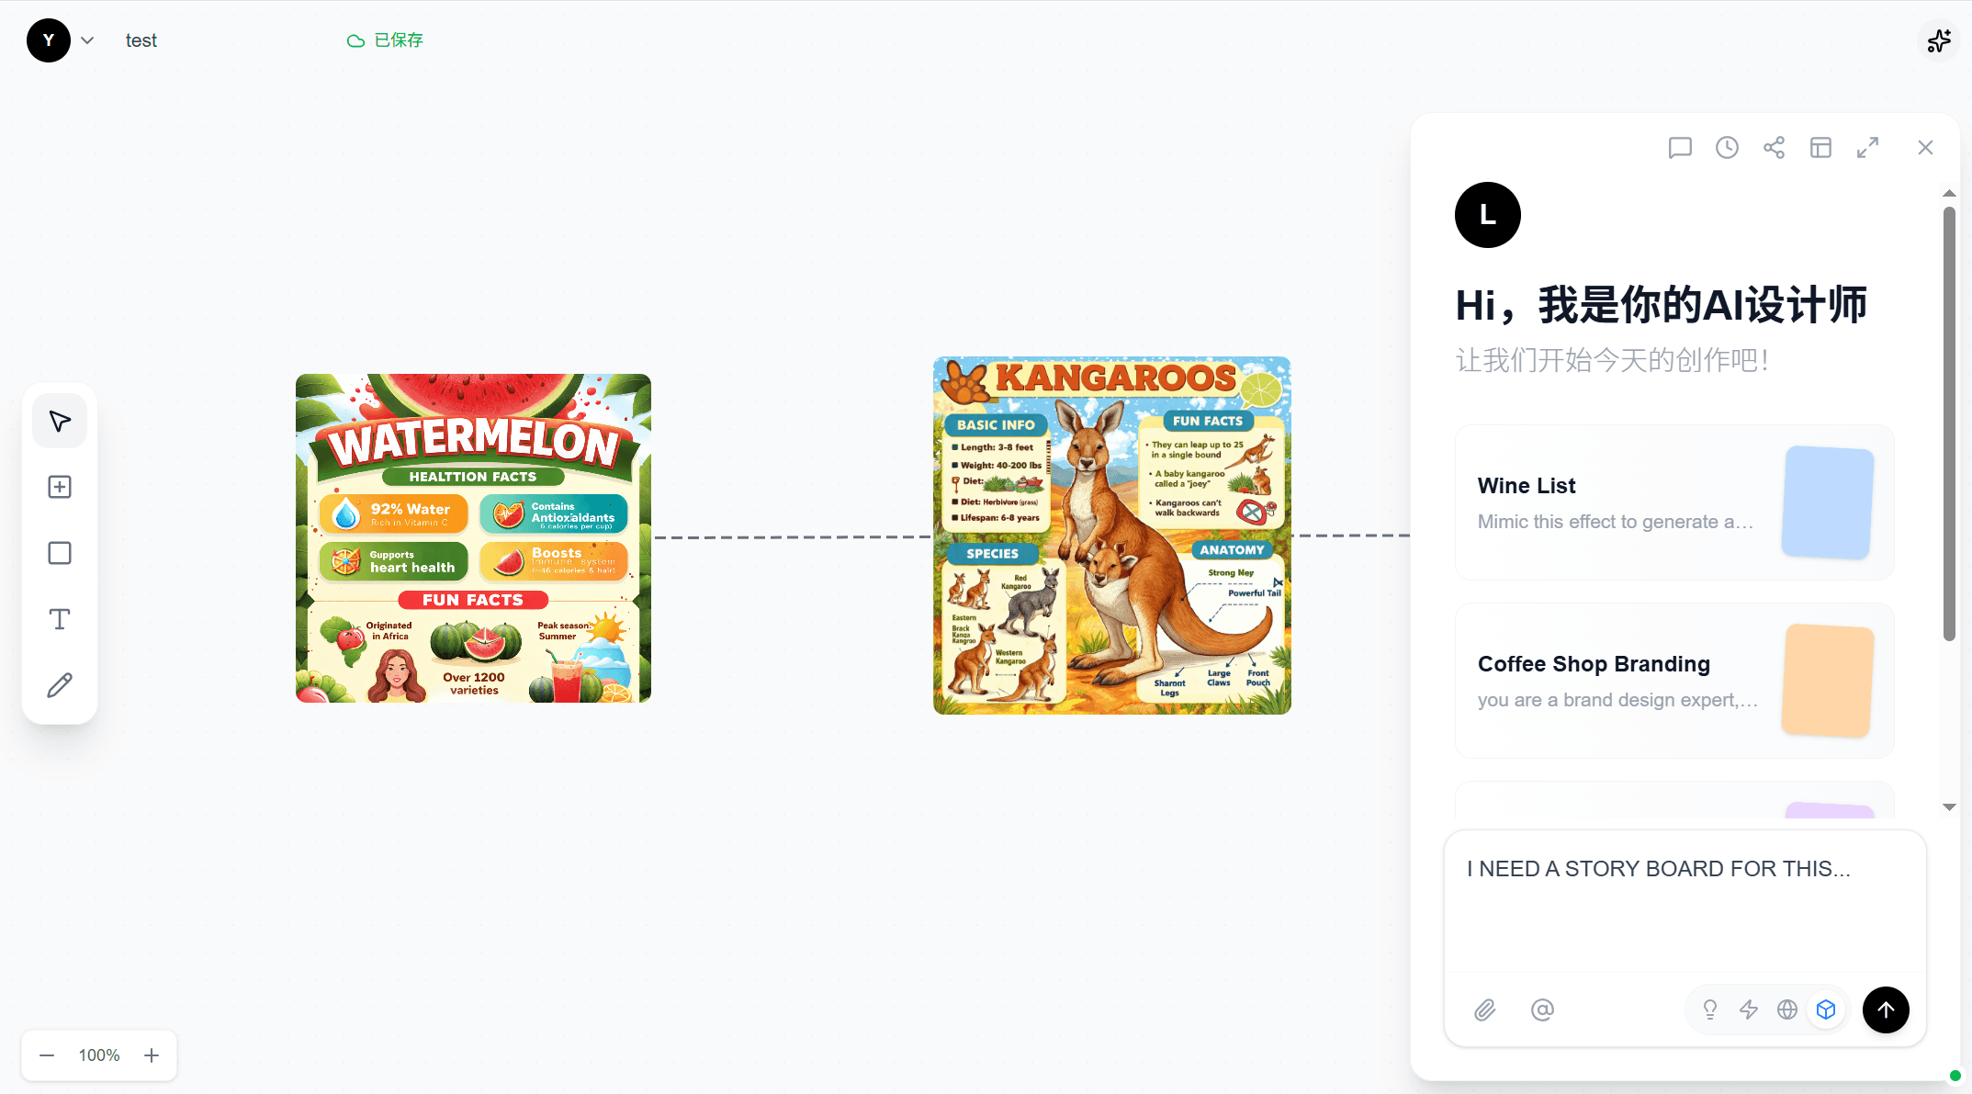1972x1094 pixels.
Task: Click the mention @ icon
Action: [x=1542, y=1010]
